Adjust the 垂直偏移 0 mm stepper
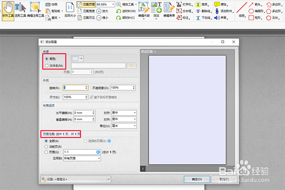This screenshot has height=190, width=285. (x=93, y=119)
